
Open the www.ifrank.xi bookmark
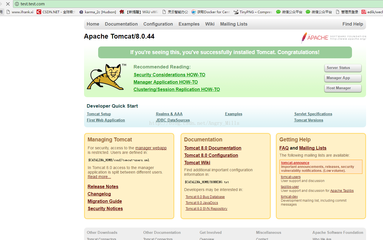[20, 12]
